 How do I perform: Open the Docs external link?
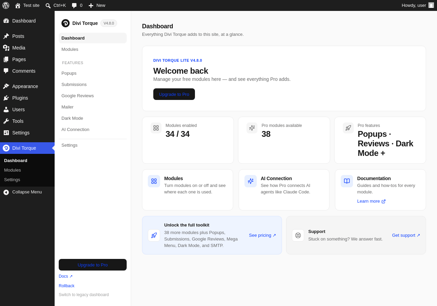point(66,276)
